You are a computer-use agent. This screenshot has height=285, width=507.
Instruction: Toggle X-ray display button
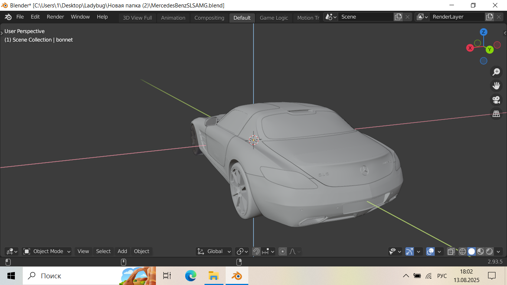(x=451, y=251)
